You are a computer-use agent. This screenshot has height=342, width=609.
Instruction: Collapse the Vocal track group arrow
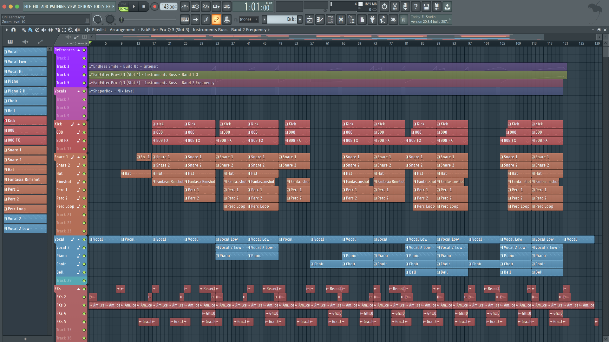click(x=78, y=239)
